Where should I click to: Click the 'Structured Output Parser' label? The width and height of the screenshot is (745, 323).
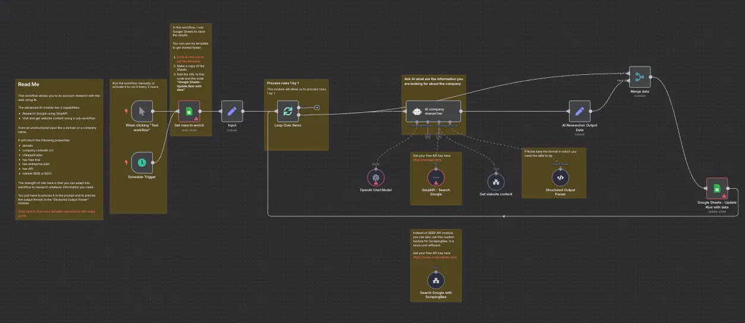(x=560, y=192)
